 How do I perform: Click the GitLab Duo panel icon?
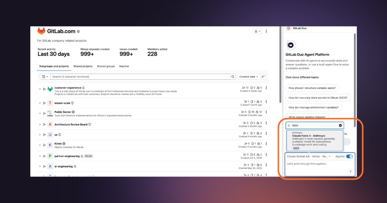[288, 28]
